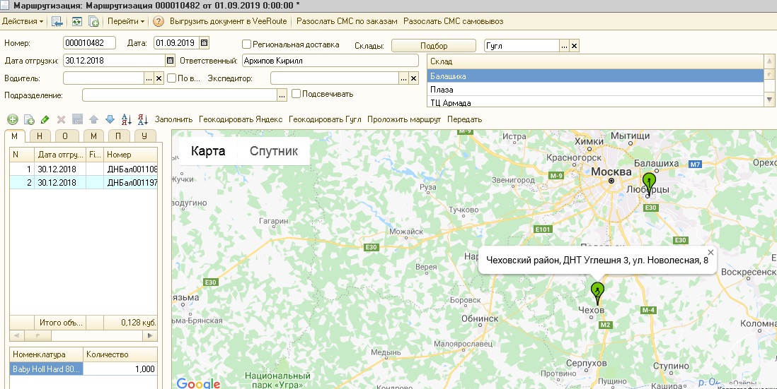Switch to the Н tab
This screenshot has height=389, width=777.
(40, 136)
